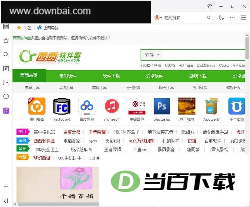Open the 地下城与 game icon
250x207 pixels.
click(187, 106)
